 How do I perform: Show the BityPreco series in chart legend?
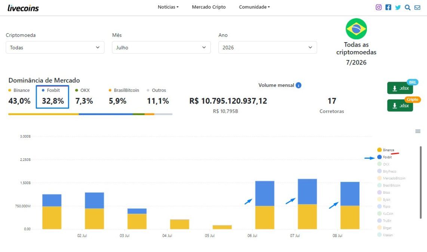coord(387,171)
